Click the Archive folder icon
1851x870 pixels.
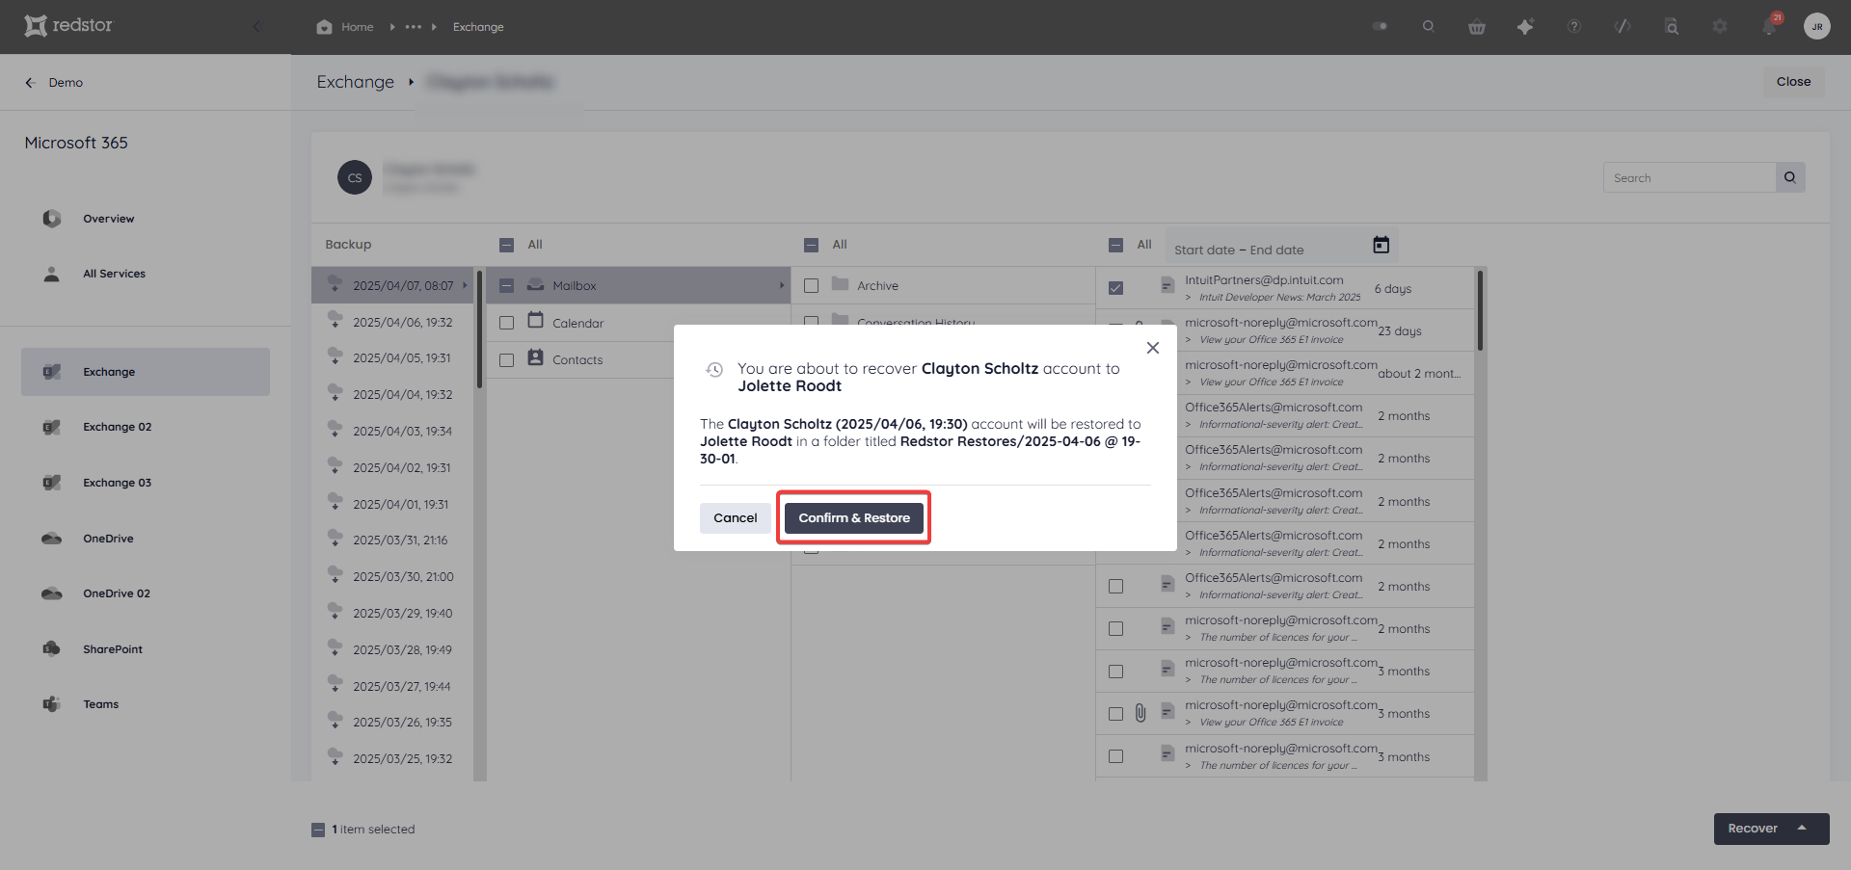(x=840, y=284)
